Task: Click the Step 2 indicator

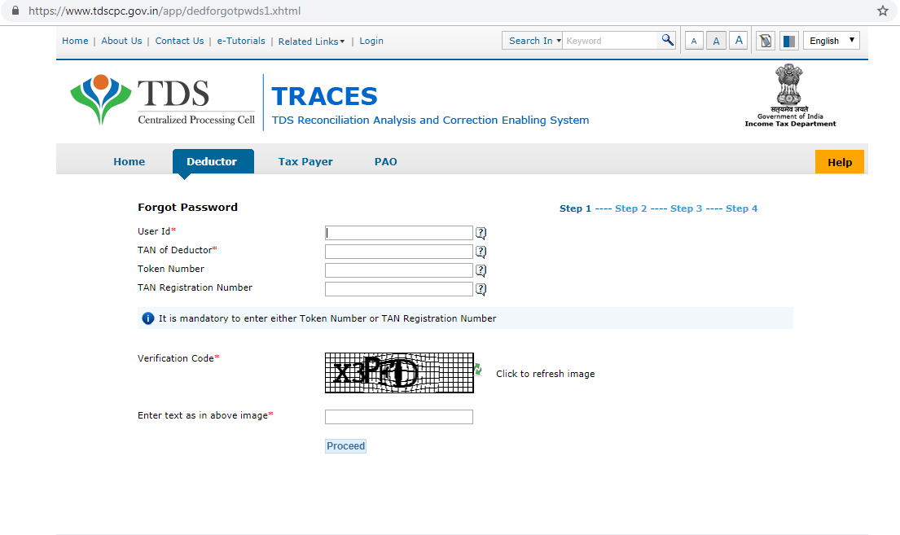Action: tap(630, 208)
